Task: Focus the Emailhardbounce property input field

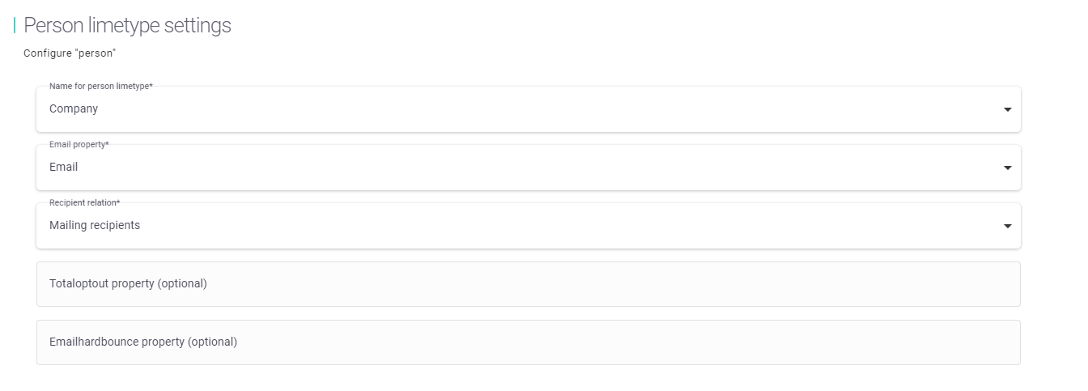Action: coord(528,342)
